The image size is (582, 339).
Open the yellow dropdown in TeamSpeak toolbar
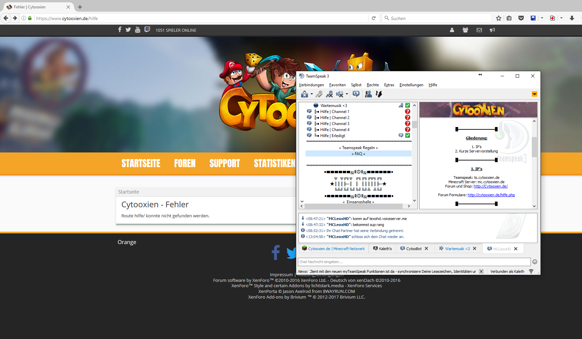point(534,94)
